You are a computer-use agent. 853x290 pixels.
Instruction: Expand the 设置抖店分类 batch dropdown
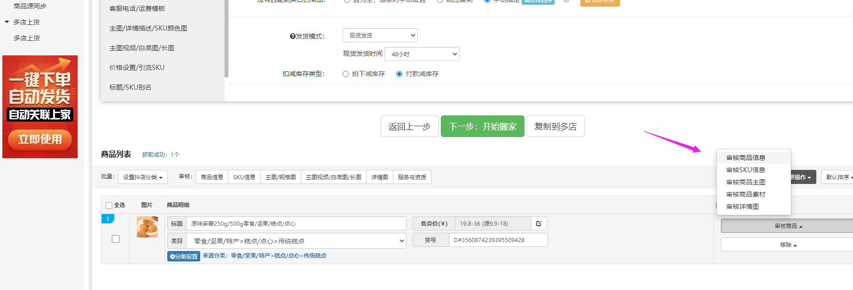tap(142, 177)
